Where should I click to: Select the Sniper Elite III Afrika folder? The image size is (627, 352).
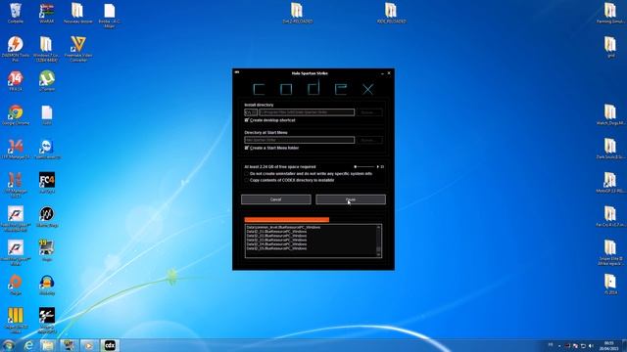610,252
